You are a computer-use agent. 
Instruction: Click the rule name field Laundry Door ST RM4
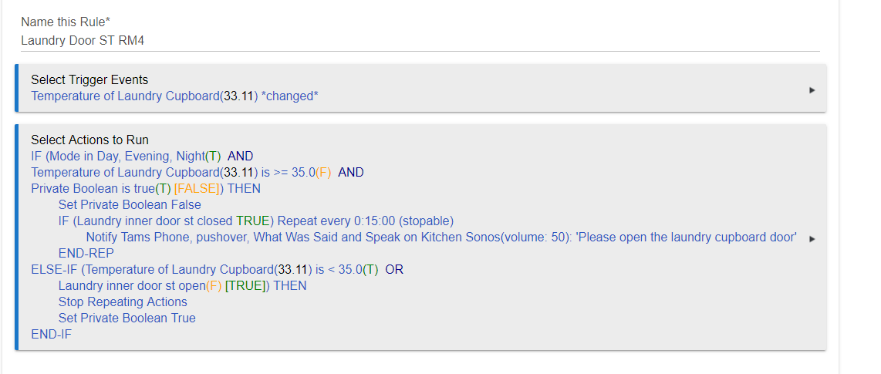point(420,41)
